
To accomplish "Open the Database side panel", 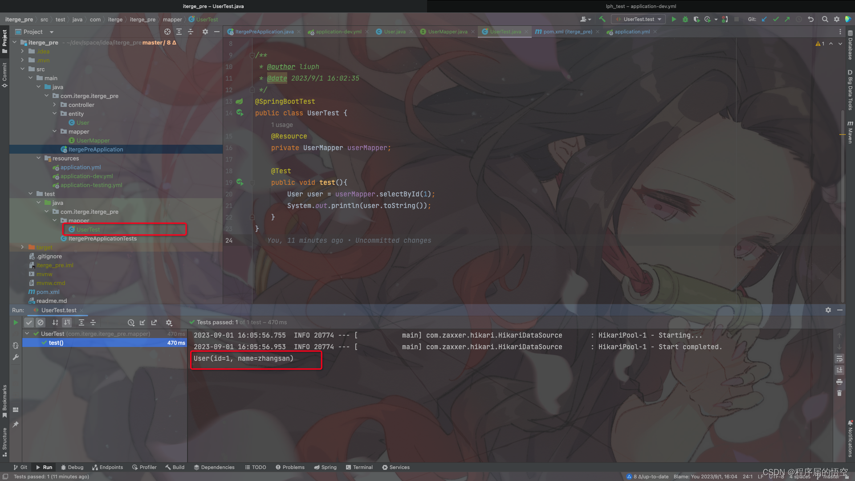I will (850, 45).
